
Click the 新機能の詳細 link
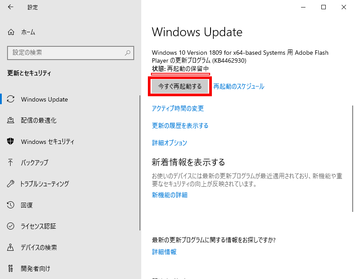point(169,195)
